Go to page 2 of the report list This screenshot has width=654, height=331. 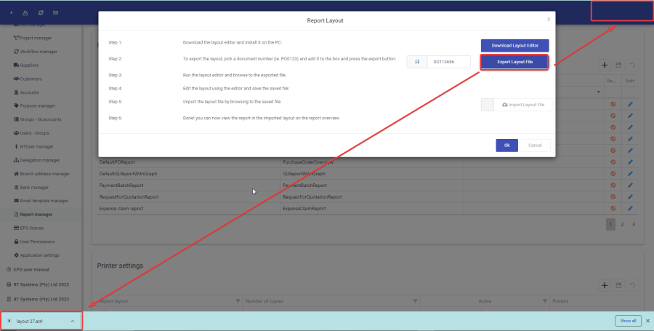(x=622, y=225)
